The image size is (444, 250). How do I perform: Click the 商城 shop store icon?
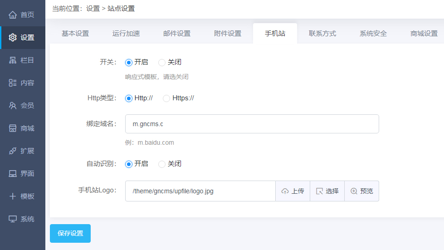(13, 128)
